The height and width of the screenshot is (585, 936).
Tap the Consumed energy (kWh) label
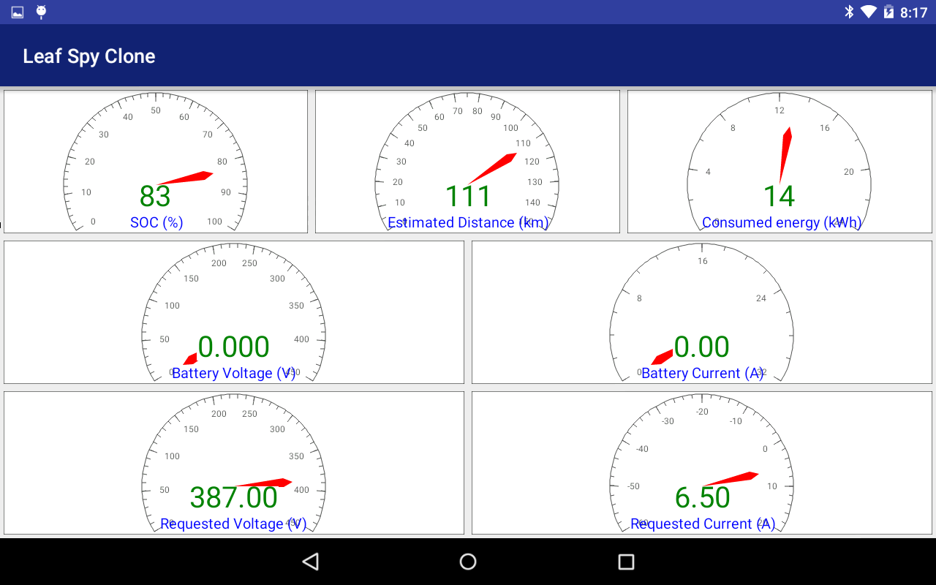782,222
